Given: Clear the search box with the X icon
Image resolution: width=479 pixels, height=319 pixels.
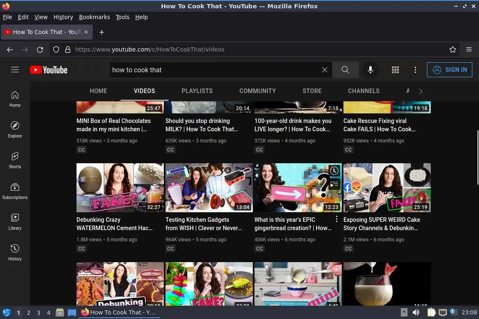Looking at the screenshot, I should [324, 70].
